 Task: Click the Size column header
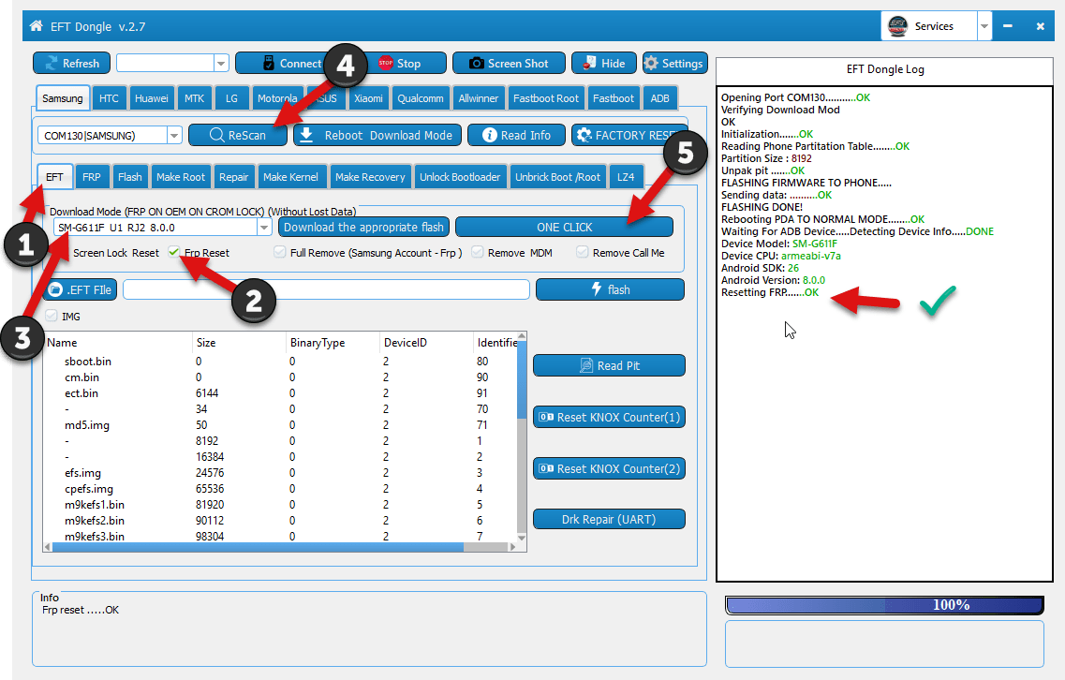tap(239, 343)
